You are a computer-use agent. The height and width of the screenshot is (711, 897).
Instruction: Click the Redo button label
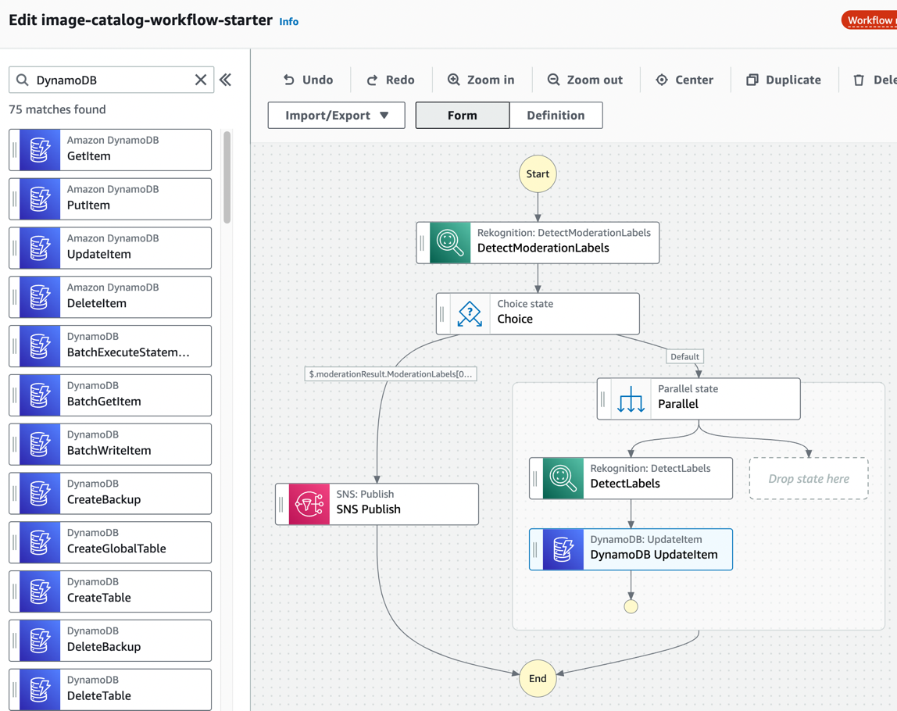pyautogui.click(x=400, y=80)
